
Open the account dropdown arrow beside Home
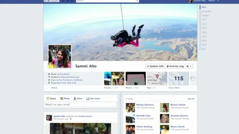point(218,1)
